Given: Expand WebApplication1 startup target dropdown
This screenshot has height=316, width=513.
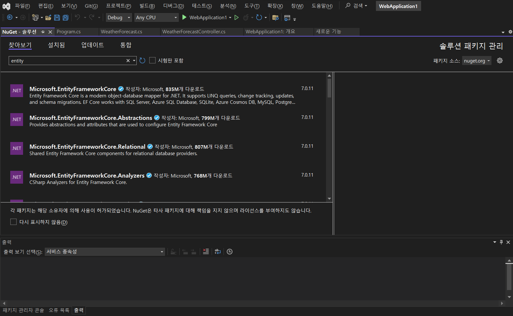Looking at the screenshot, I should (230, 18).
